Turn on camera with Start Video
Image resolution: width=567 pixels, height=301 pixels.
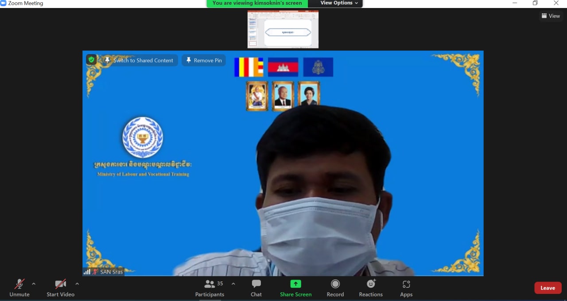pos(60,284)
